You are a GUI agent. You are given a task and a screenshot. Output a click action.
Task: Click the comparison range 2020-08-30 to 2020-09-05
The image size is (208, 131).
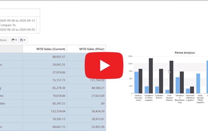(x=18, y=30)
